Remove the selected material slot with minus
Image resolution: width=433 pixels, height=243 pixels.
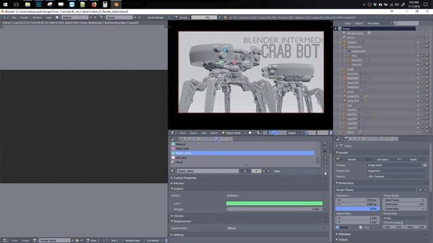325,148
